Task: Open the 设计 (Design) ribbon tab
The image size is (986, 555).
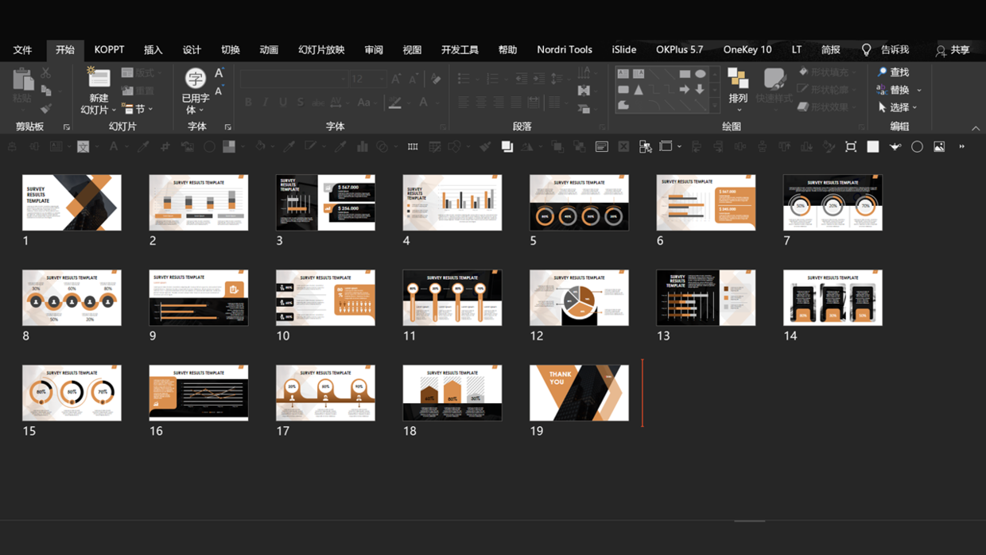Action: (x=192, y=49)
